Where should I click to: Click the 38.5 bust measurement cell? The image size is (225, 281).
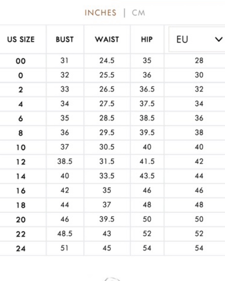coord(65,161)
